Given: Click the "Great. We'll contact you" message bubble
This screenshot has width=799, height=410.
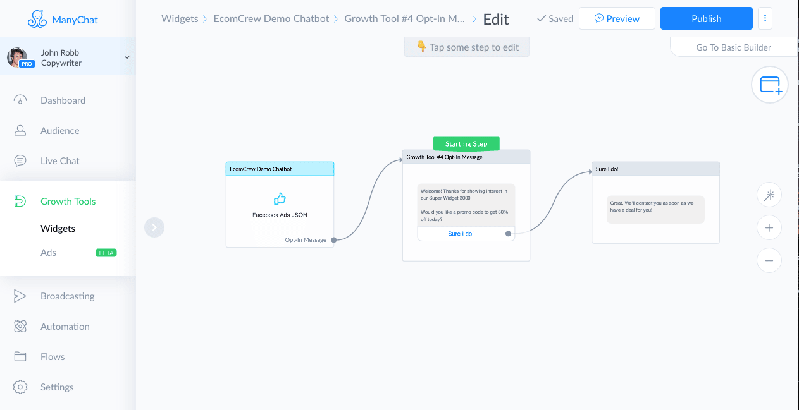Looking at the screenshot, I should point(655,209).
